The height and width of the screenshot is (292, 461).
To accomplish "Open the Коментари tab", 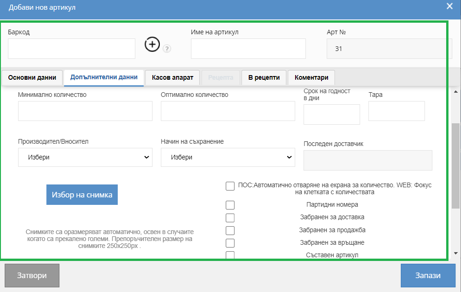I will tap(311, 77).
